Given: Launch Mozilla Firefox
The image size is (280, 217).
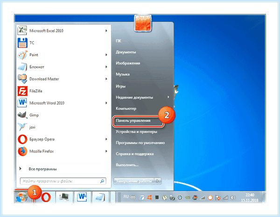Looking at the screenshot, I should tap(63, 151).
